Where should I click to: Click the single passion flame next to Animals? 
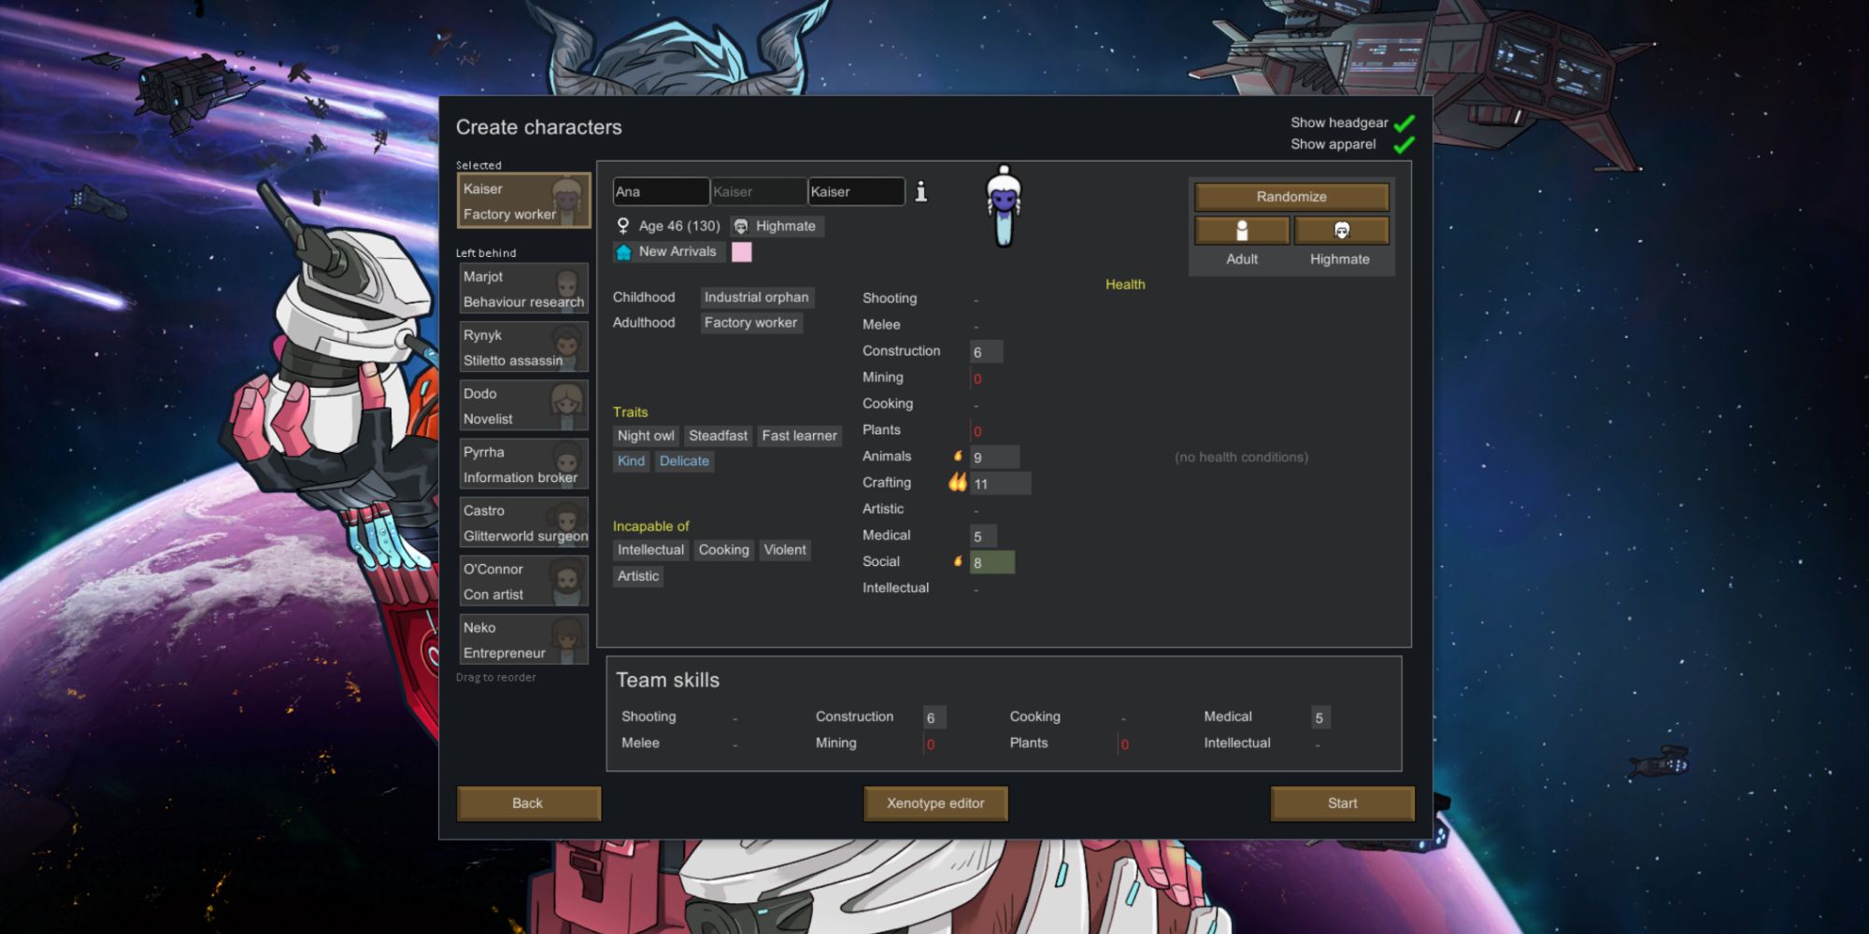958,456
